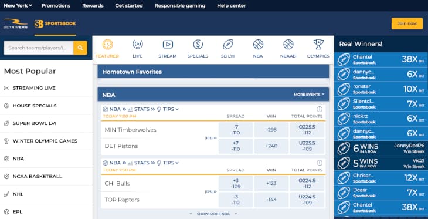Click nickrz 6X winner entry
Image resolution: width=428 pixels, height=219 pixels.
pos(381,119)
